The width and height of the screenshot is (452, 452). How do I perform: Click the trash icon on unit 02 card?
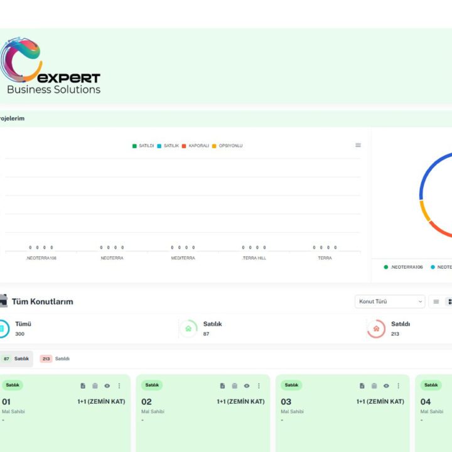[234, 386]
